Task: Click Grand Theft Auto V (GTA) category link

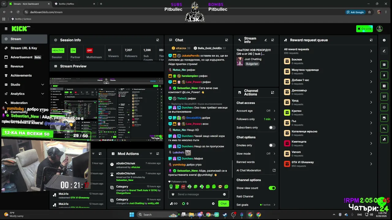Action: point(143,190)
